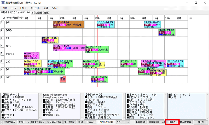
Task: Select みか's orange 11:30–14:10 reservation block
Action: point(69,24)
